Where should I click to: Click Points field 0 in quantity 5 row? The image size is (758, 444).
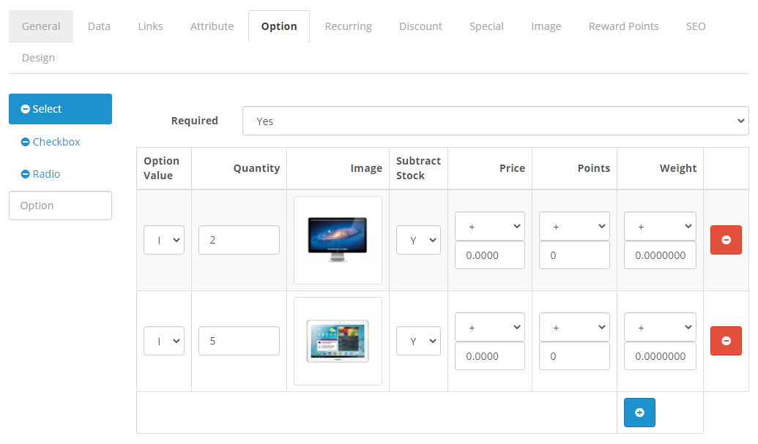point(574,355)
